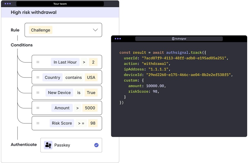
Task: Select the Challenge tag in the Rule field
Action: point(41,30)
